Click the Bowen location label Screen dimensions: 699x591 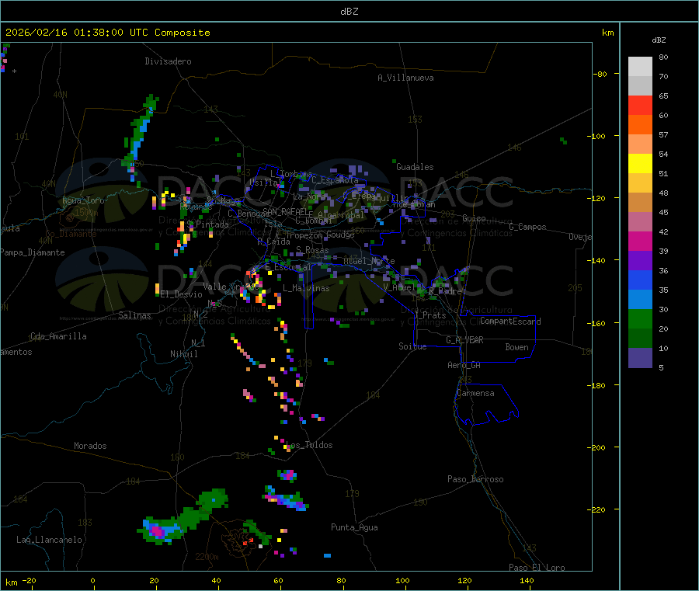click(517, 347)
